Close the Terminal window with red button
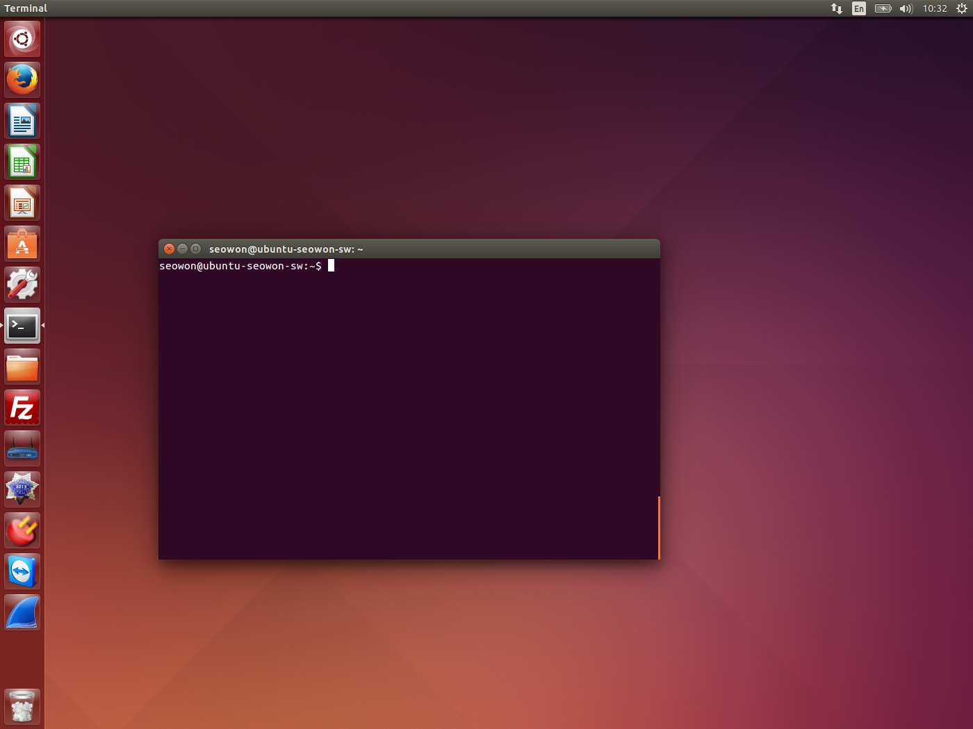The image size is (973, 729). (169, 249)
